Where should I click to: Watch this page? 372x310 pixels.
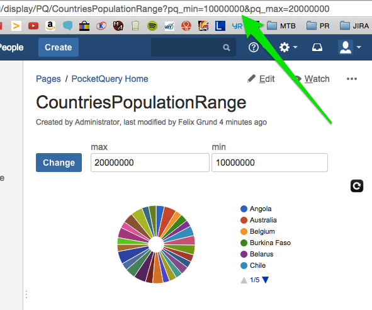coord(317,79)
